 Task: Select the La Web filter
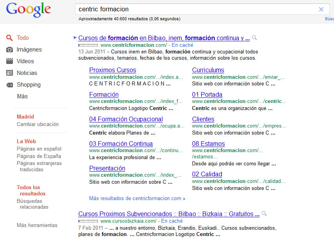[26, 141]
